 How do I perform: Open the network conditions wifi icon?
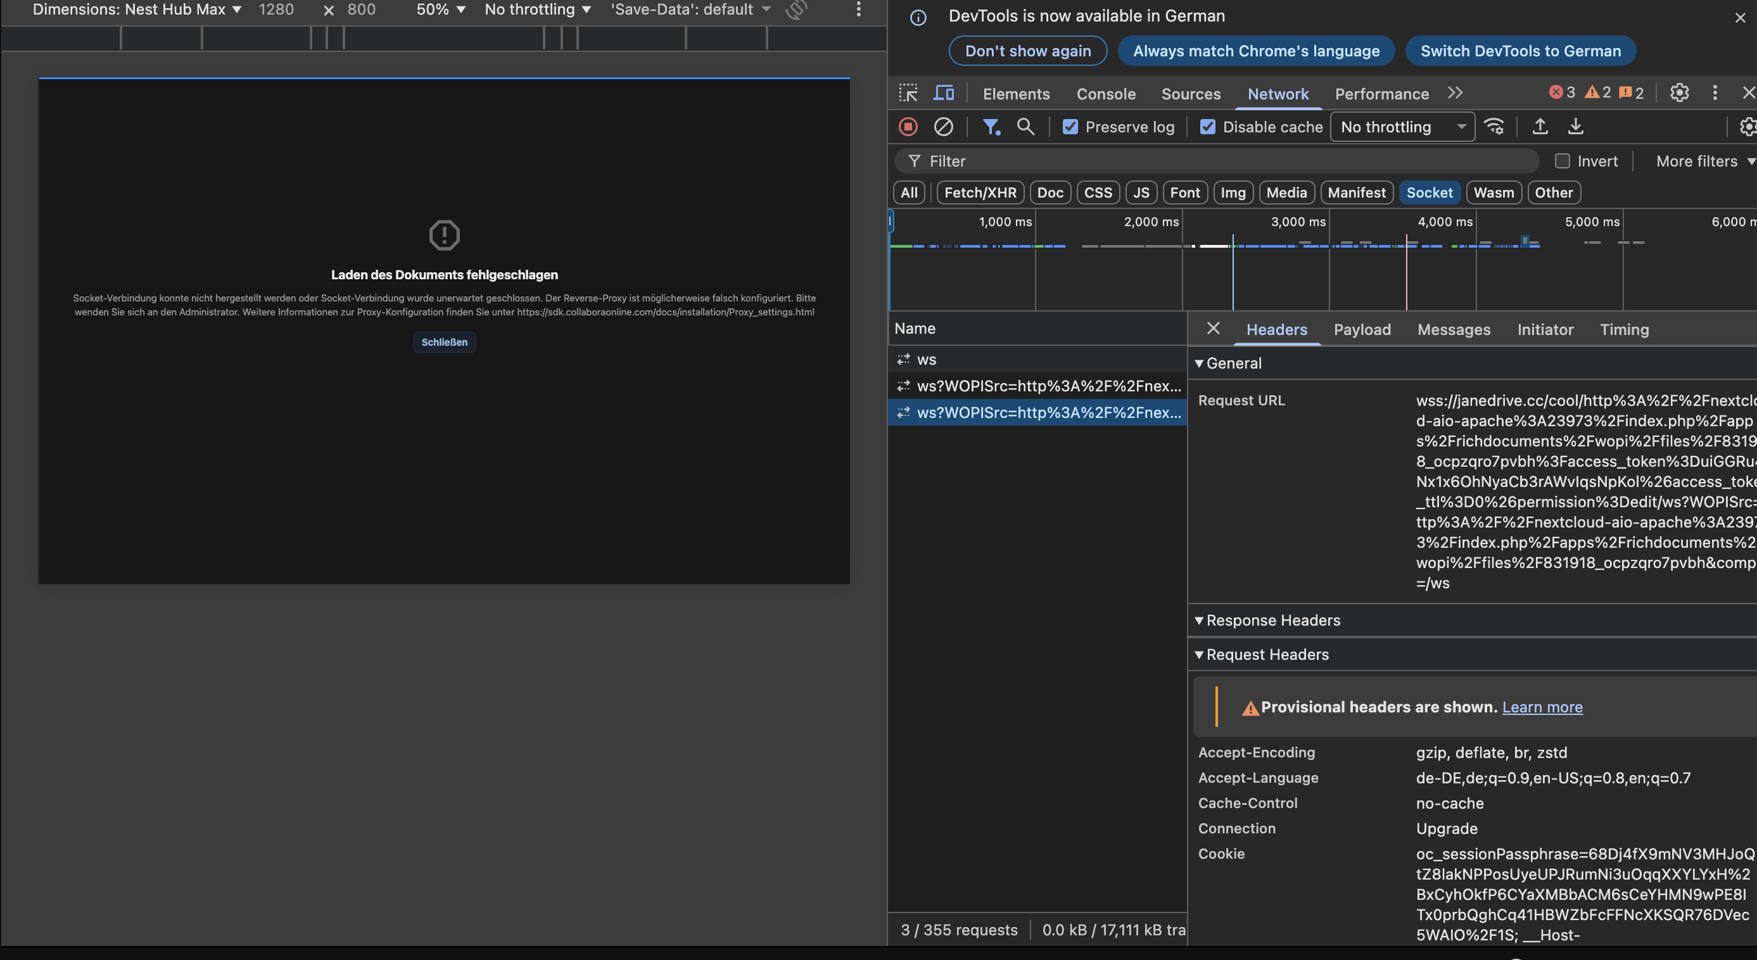[1494, 127]
